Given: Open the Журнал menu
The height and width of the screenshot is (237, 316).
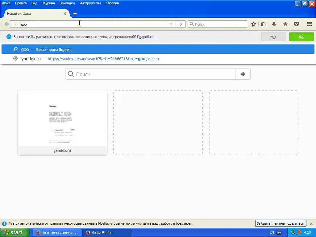Looking at the screenshot, I should coord(48,3).
